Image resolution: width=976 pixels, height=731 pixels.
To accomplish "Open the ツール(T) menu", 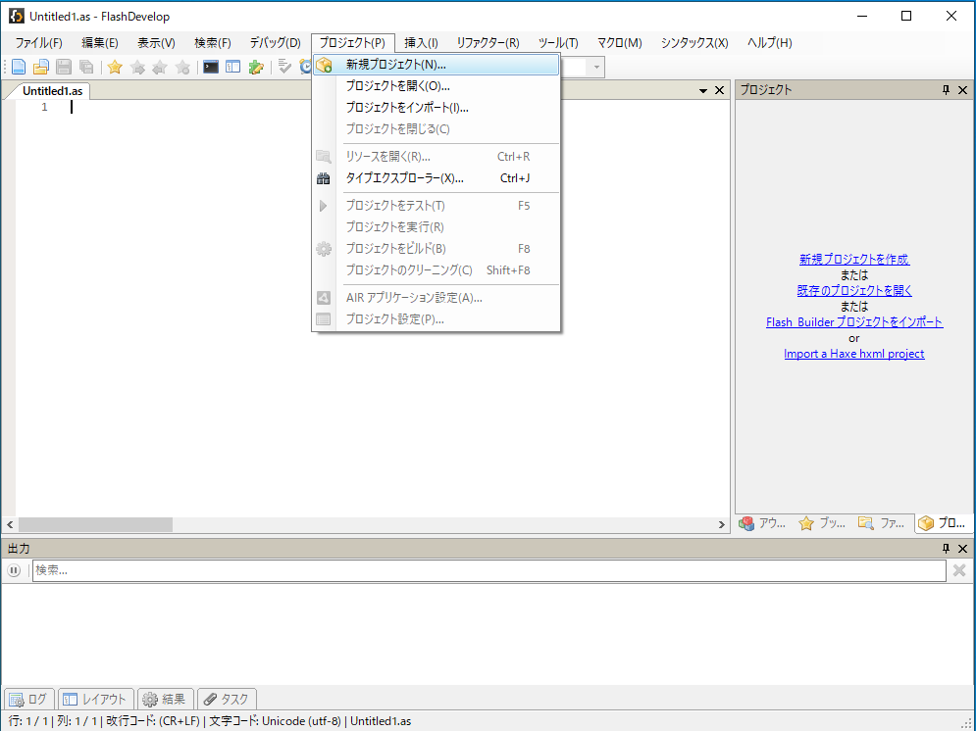I will [558, 43].
